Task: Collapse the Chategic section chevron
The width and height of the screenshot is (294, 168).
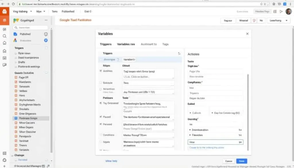Action: click(x=12, y=155)
